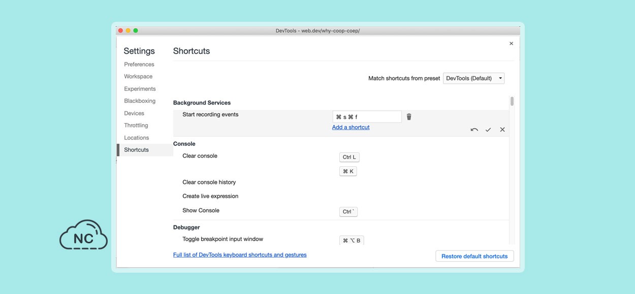Click the Add a shortcut link
635x294 pixels.
(351, 127)
